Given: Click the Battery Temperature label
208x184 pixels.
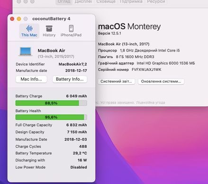Looking at the screenshot, I should point(34,153).
